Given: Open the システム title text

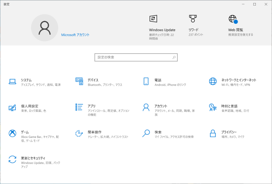Looking at the screenshot, I should coord(26,80).
